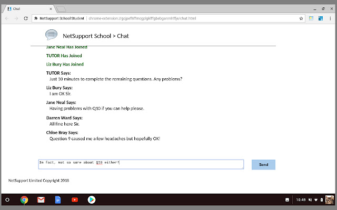This screenshot has height=210, width=337.
Task: Click the 'Liz Bury Says:' heading
Action: 60,88
